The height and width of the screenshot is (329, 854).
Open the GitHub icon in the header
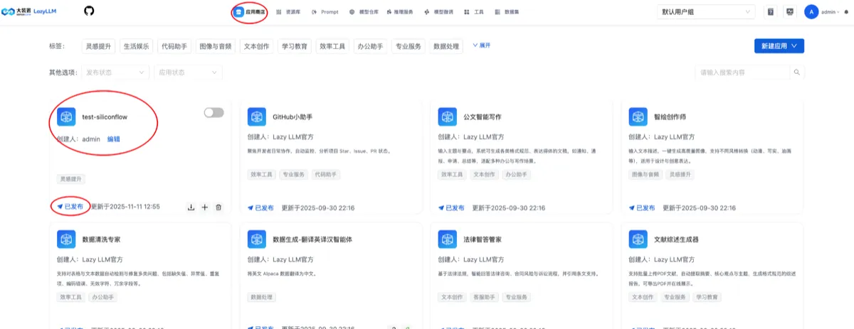(89, 11)
